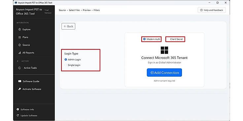Open Help and Feedback

point(212,10)
